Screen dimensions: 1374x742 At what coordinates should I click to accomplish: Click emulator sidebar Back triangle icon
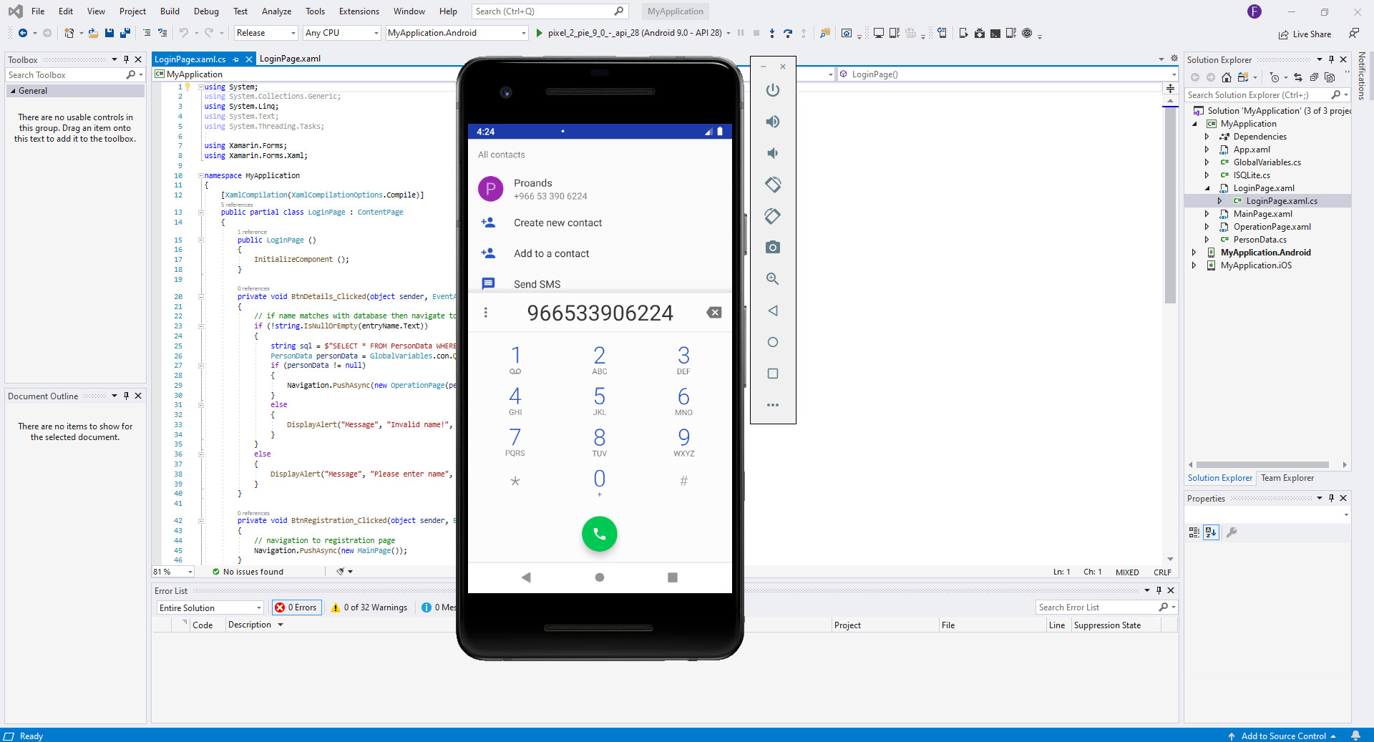pos(772,311)
